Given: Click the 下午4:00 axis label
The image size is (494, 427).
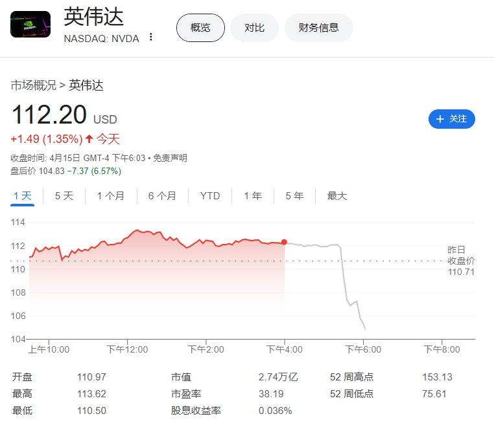Looking at the screenshot, I should [x=284, y=349].
